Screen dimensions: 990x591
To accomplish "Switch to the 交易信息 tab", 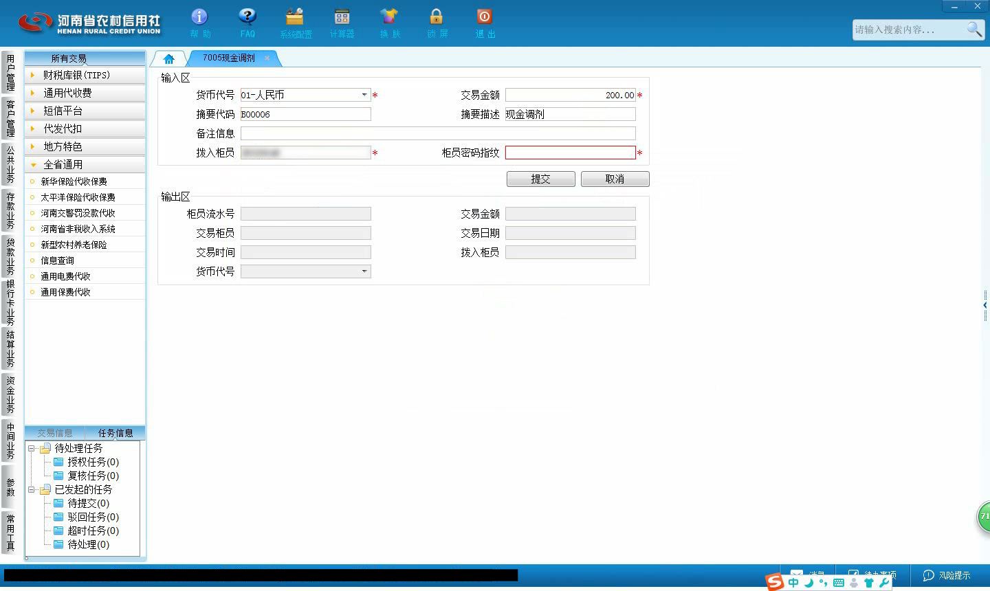I will tap(55, 433).
